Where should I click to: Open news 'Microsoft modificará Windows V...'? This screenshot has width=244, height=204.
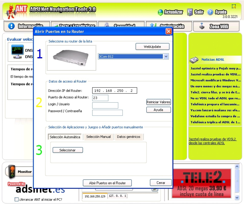point(215,80)
